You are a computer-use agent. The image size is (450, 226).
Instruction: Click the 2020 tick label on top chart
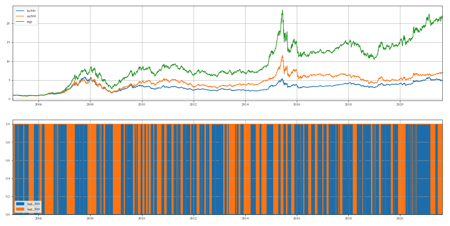[400, 104]
